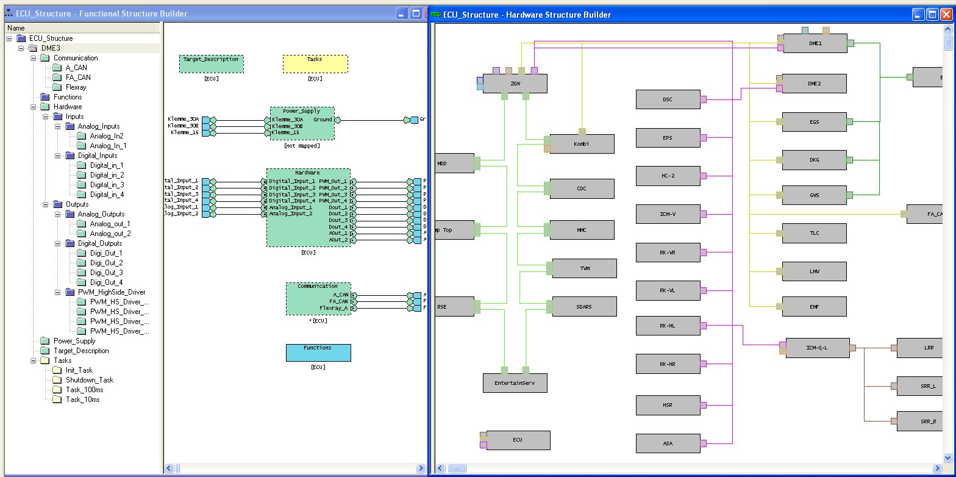Click the Flexray folder icon in tree
Viewport: 956px width, 477px height.
57,87
